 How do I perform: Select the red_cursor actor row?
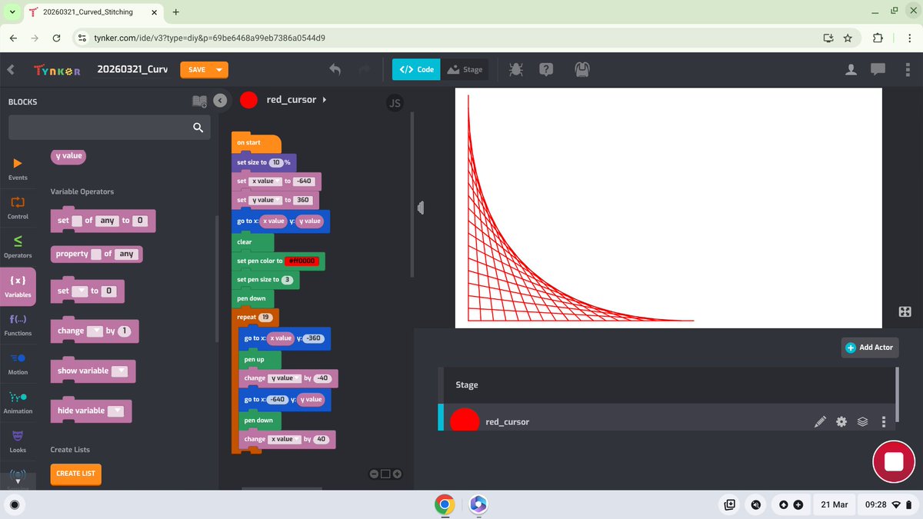pos(668,418)
